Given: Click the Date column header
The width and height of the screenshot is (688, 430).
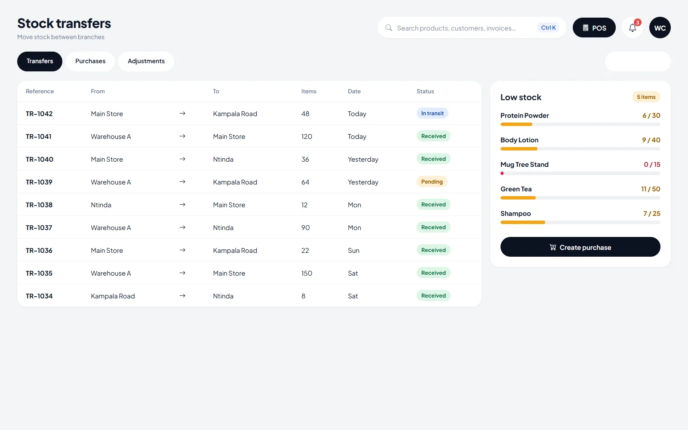Looking at the screenshot, I should coord(354,91).
